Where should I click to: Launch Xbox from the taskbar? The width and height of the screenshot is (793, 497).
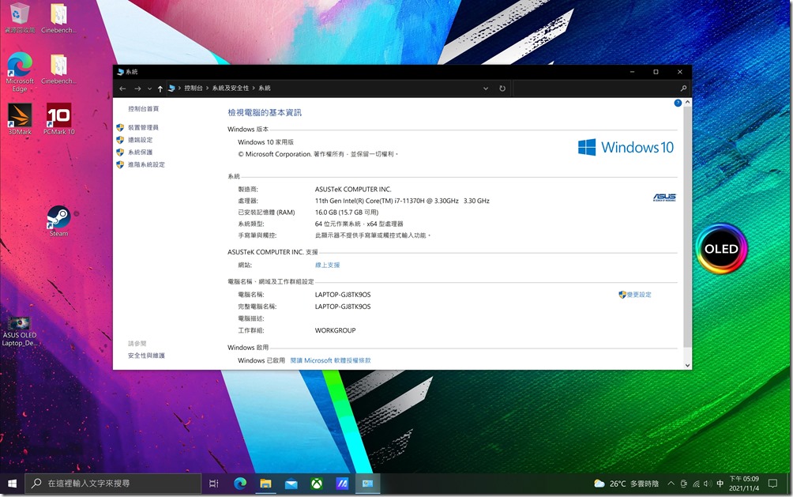pos(316,483)
